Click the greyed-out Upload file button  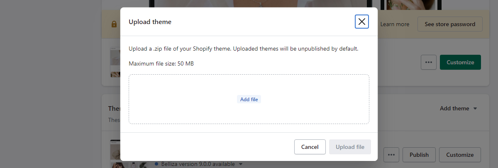[350, 147]
